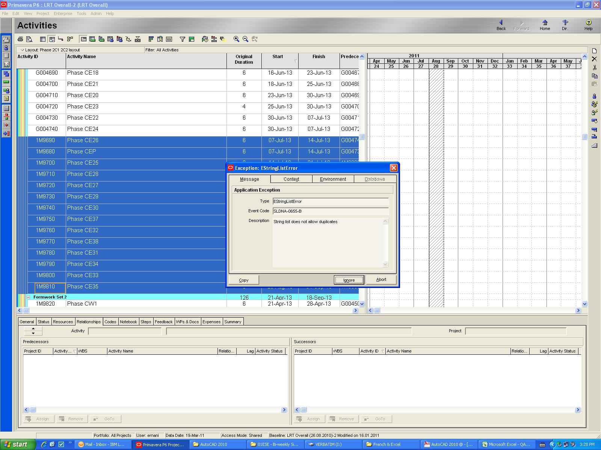Click the Copy icon on the right command bar
The width and height of the screenshot is (601, 450).
tap(594, 76)
